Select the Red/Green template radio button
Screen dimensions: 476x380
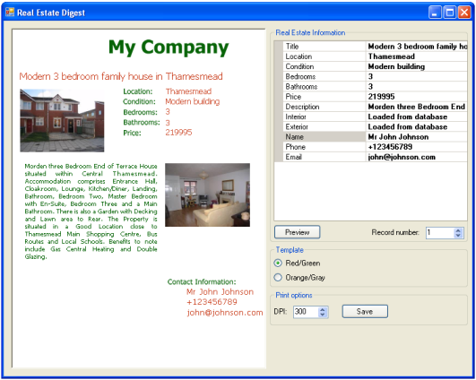click(x=278, y=263)
